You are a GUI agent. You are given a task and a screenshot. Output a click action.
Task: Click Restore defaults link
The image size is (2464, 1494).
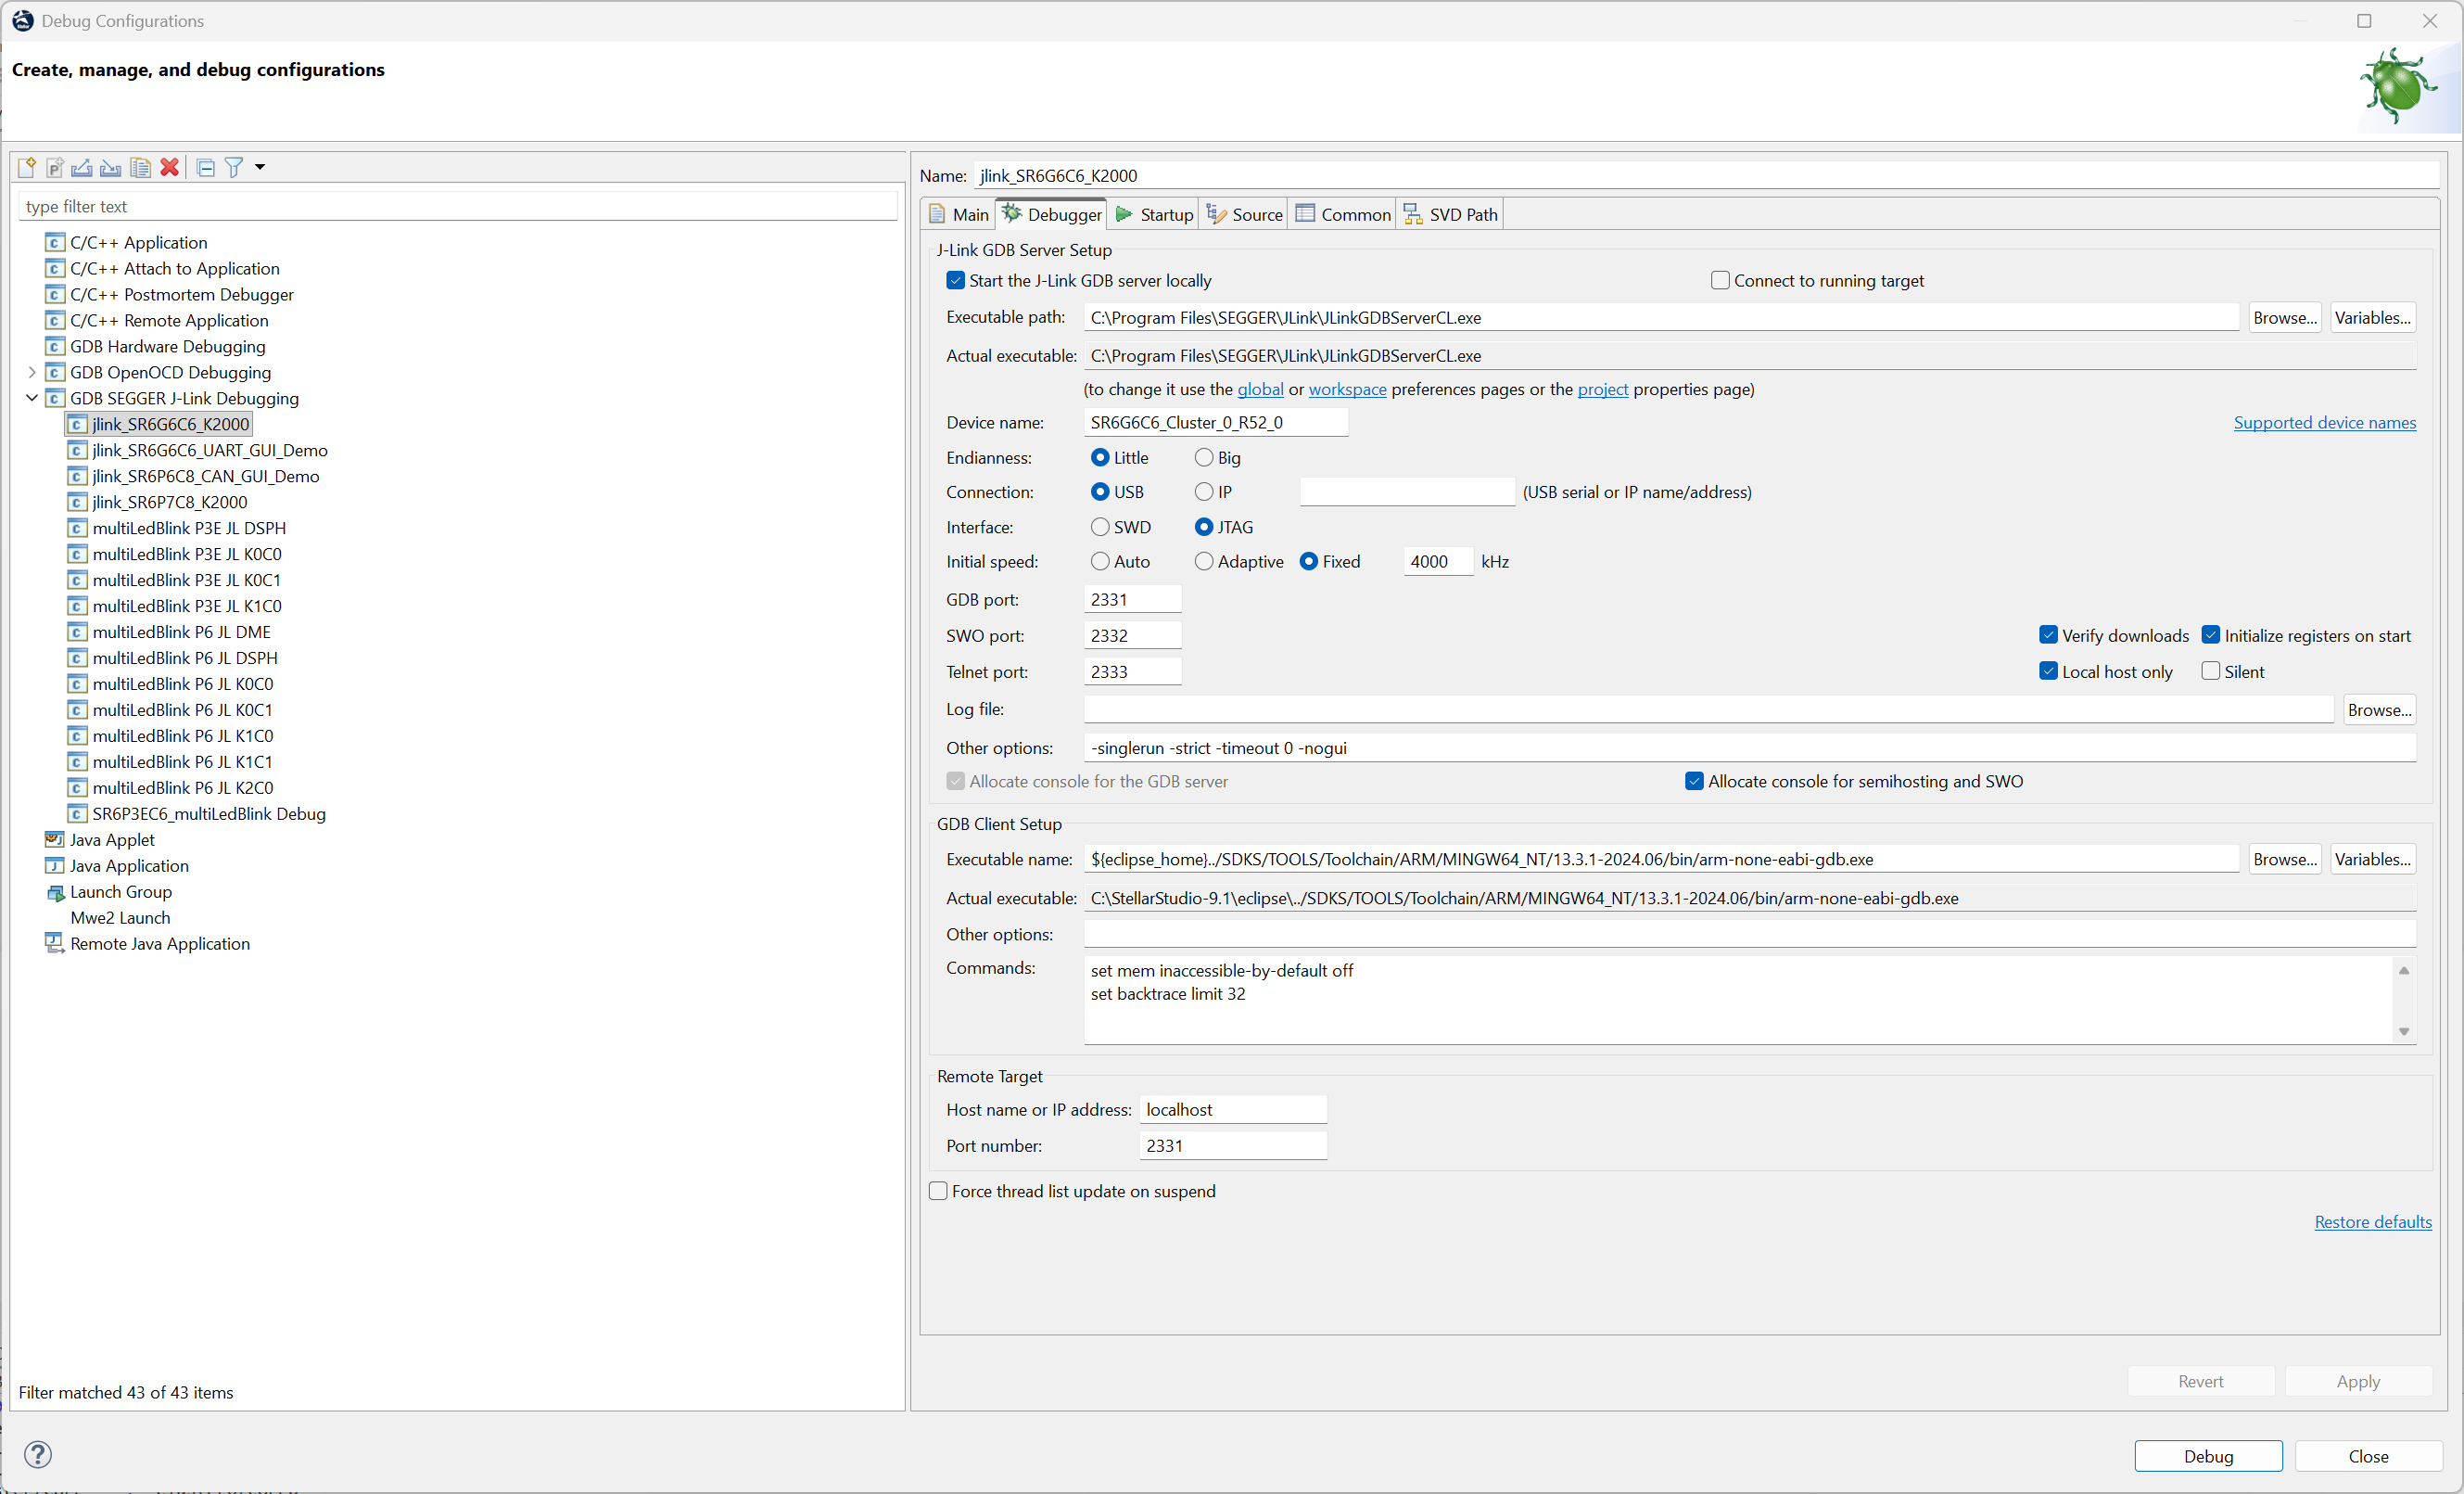(2373, 1222)
